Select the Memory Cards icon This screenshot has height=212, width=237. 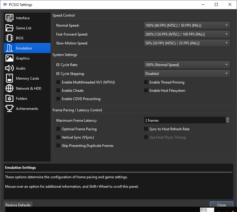click(x=9, y=78)
